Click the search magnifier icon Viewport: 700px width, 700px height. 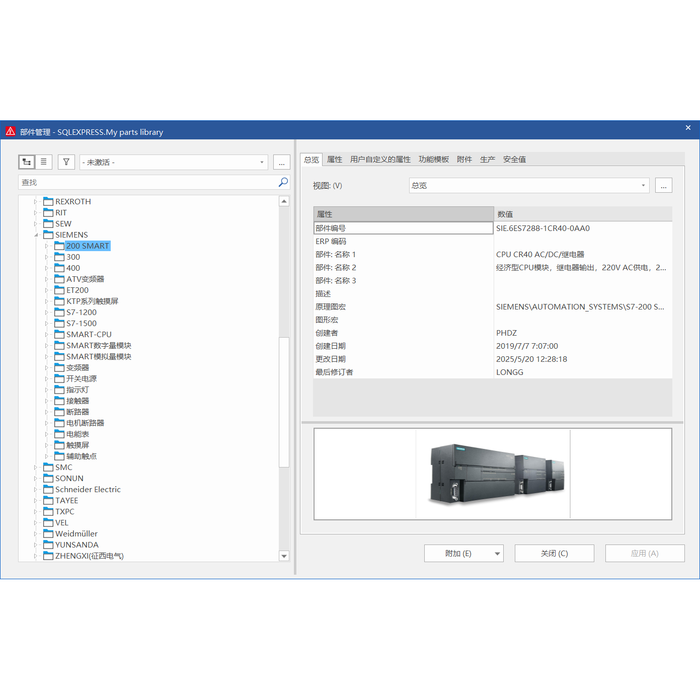pyautogui.click(x=283, y=182)
